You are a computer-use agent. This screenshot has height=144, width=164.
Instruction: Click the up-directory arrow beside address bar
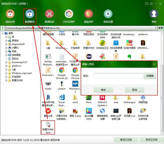point(2,28)
